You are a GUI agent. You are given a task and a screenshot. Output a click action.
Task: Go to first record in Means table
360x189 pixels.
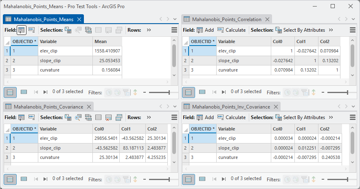pyautogui.click(x=36, y=92)
